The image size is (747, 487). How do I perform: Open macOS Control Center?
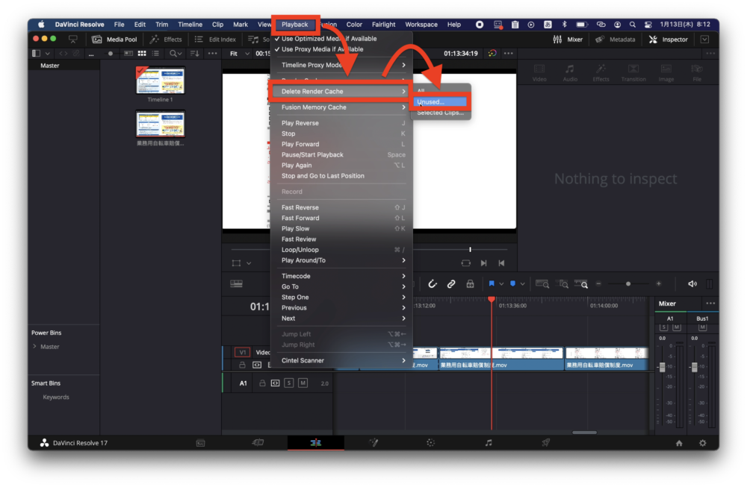click(x=648, y=25)
